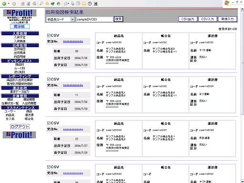Open 納品明細 in the sidebar menu

(x=20, y=56)
